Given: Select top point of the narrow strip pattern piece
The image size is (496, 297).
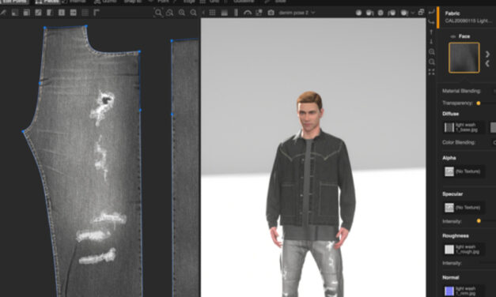Looking at the screenshot, I should (x=172, y=41).
